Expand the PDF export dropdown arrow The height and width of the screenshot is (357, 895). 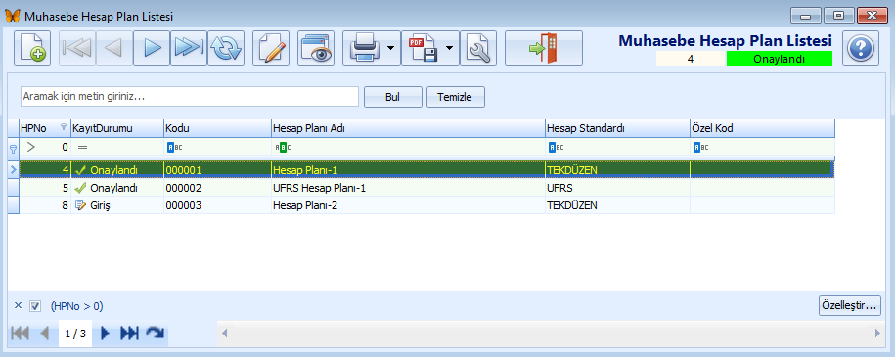click(x=450, y=48)
